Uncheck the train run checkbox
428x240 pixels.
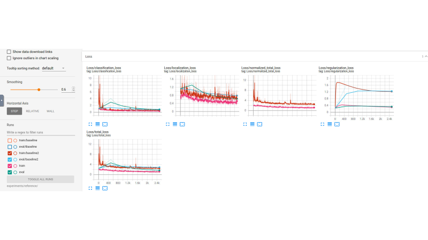click(10, 166)
